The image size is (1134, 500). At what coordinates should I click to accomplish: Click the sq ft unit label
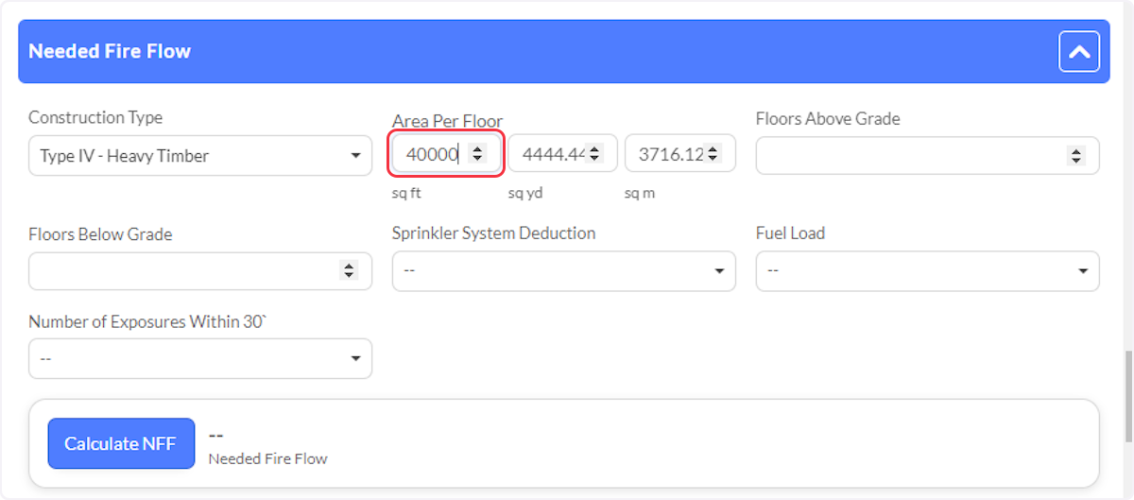[x=406, y=193]
